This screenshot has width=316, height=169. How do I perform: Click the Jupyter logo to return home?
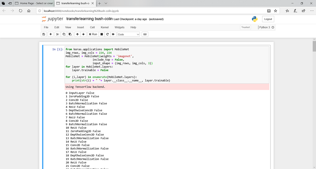point(52,19)
